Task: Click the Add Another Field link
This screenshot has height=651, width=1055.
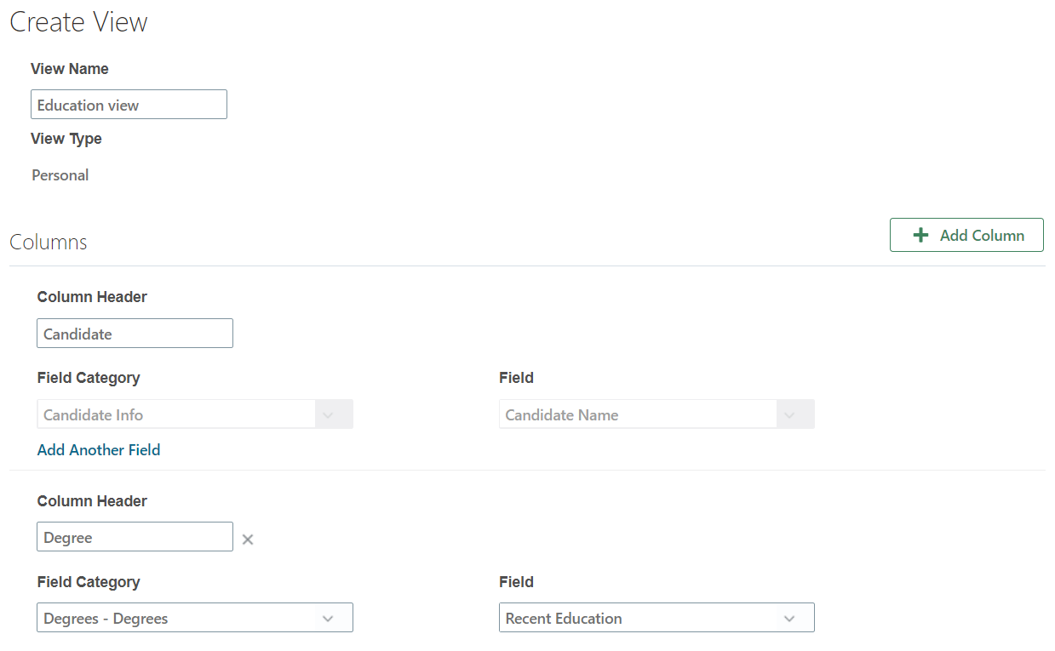Action: pyautogui.click(x=99, y=450)
